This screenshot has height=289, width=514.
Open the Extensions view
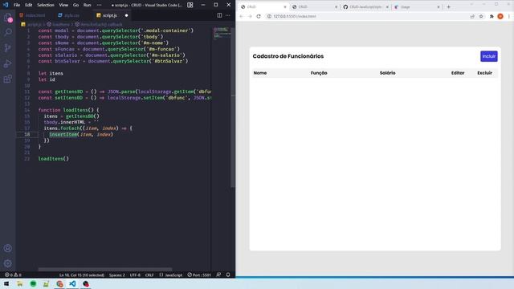(x=7, y=79)
